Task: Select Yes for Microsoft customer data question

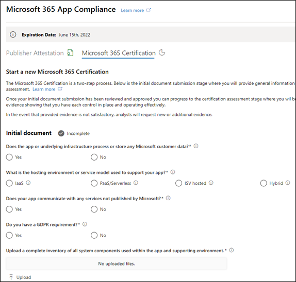Action: tap(9, 157)
